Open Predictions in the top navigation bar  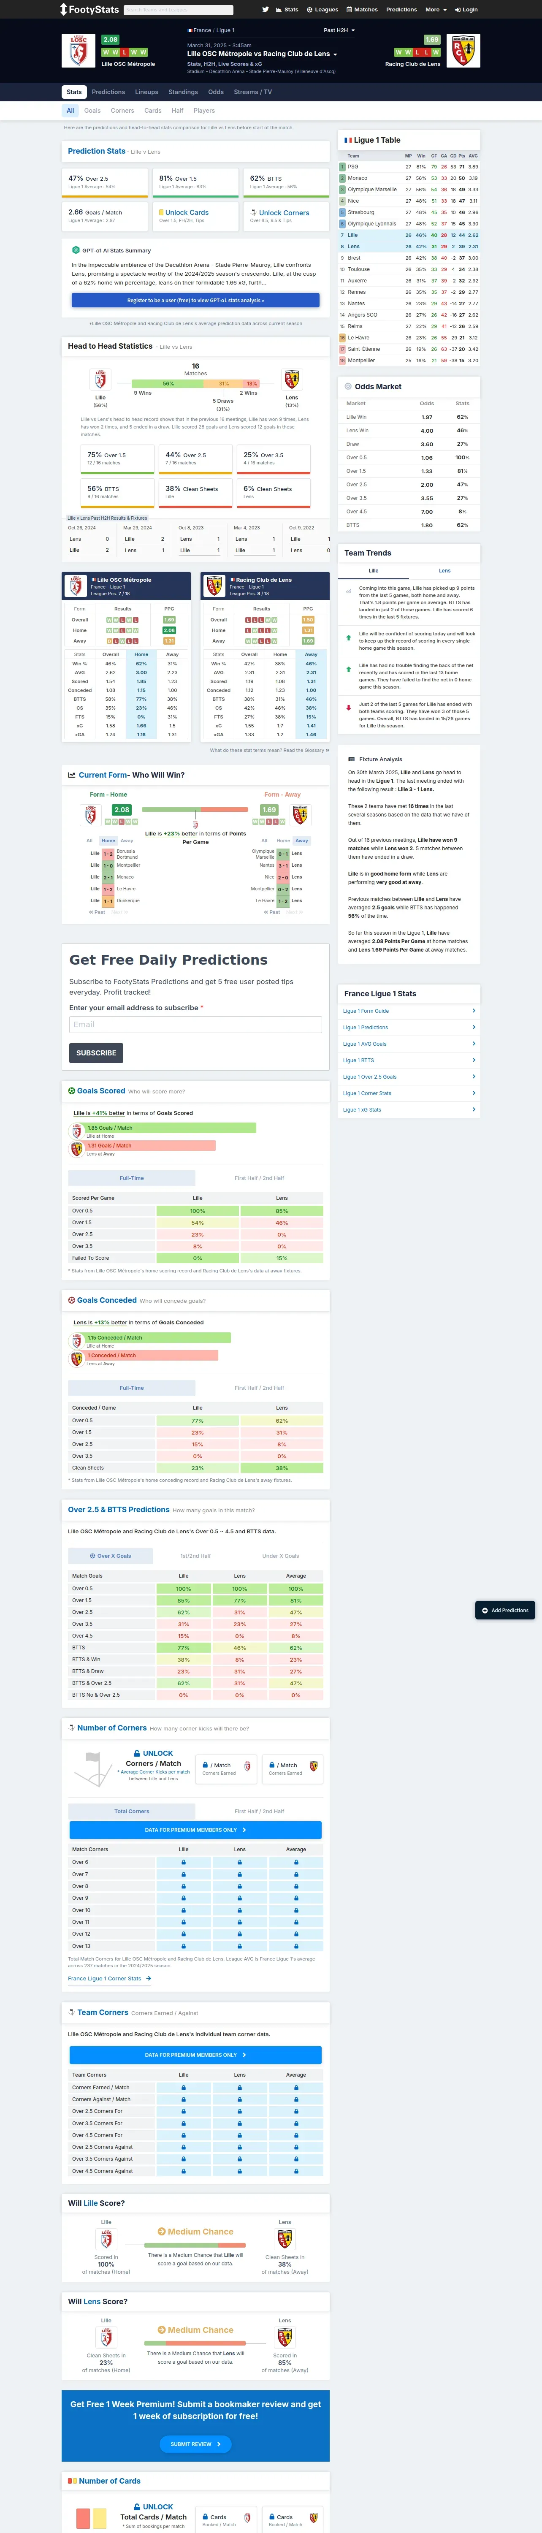401,10
